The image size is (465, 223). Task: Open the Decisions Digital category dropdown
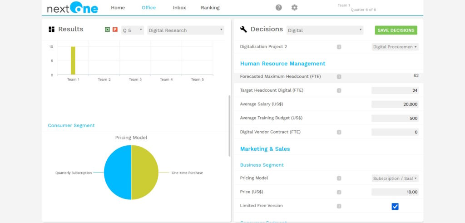(325, 30)
